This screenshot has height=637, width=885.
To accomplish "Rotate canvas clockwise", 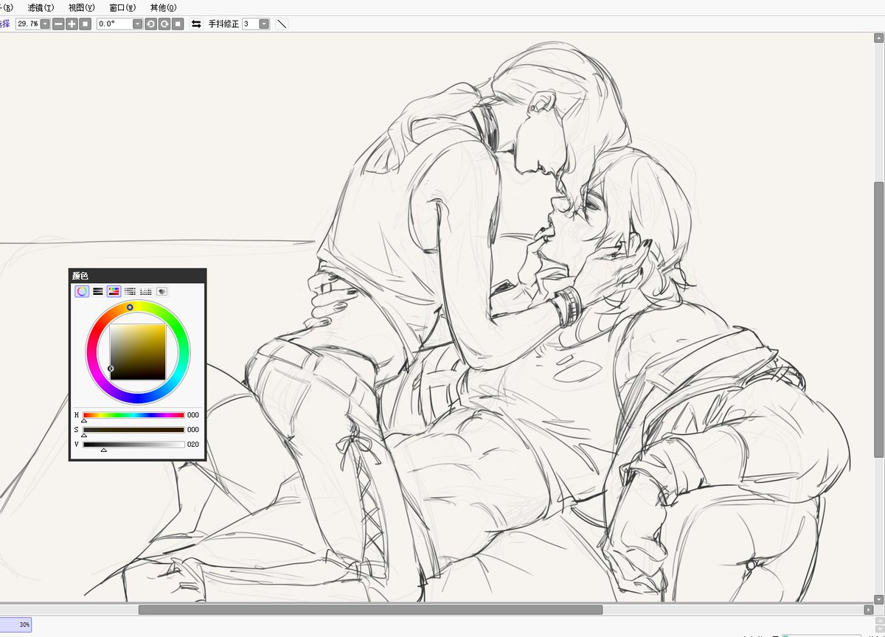I will 164,24.
